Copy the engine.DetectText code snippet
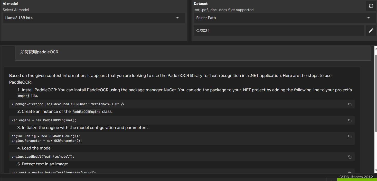The height and width of the screenshot is (181, 377). pyautogui.click(x=350, y=173)
